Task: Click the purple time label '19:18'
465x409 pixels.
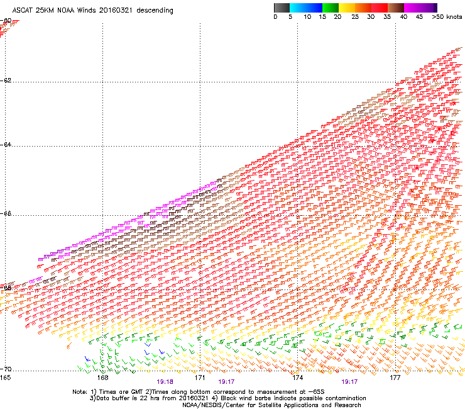Action: tap(165, 382)
